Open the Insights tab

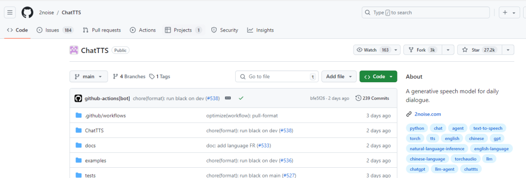[260, 30]
